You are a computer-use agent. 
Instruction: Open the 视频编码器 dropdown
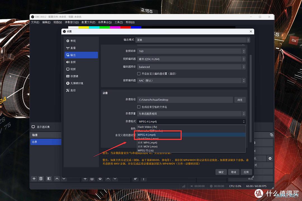click(191, 59)
